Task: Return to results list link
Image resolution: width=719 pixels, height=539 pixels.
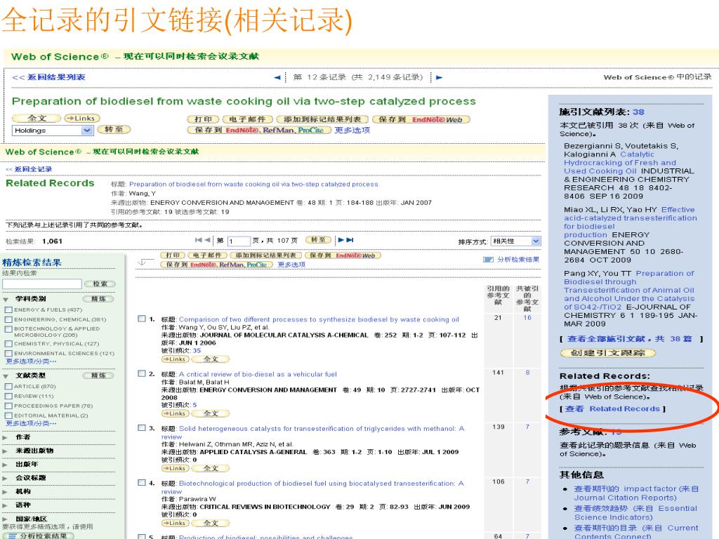Action: (x=48, y=77)
